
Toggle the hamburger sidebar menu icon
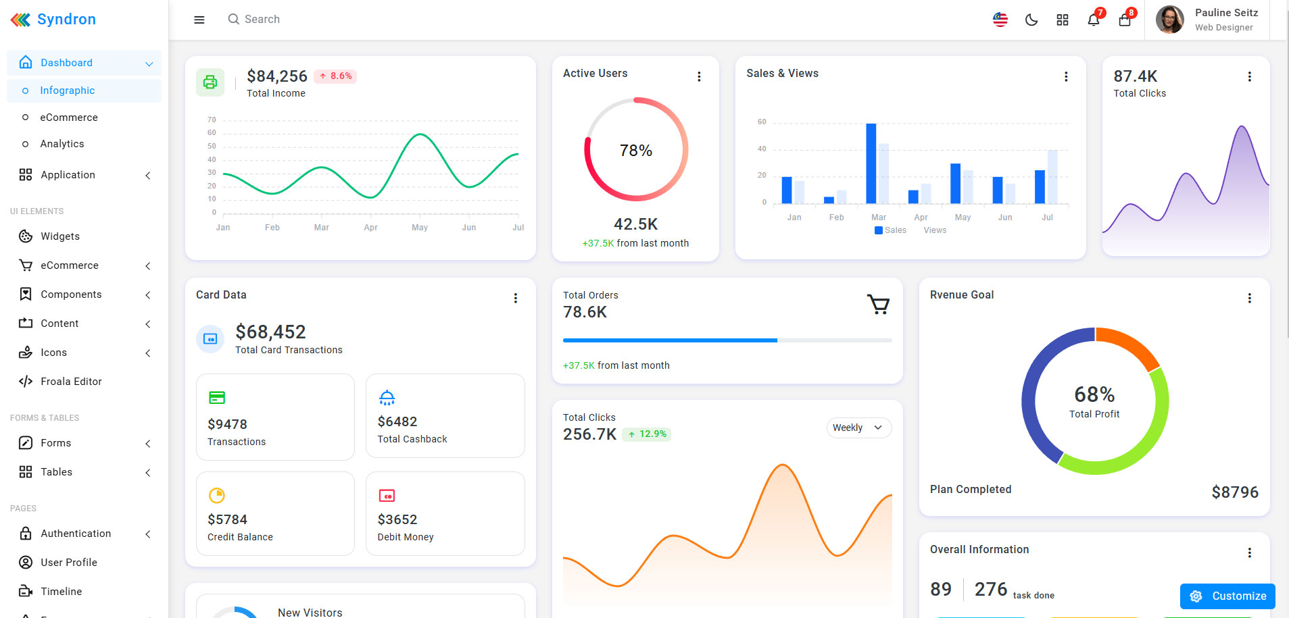[199, 20]
